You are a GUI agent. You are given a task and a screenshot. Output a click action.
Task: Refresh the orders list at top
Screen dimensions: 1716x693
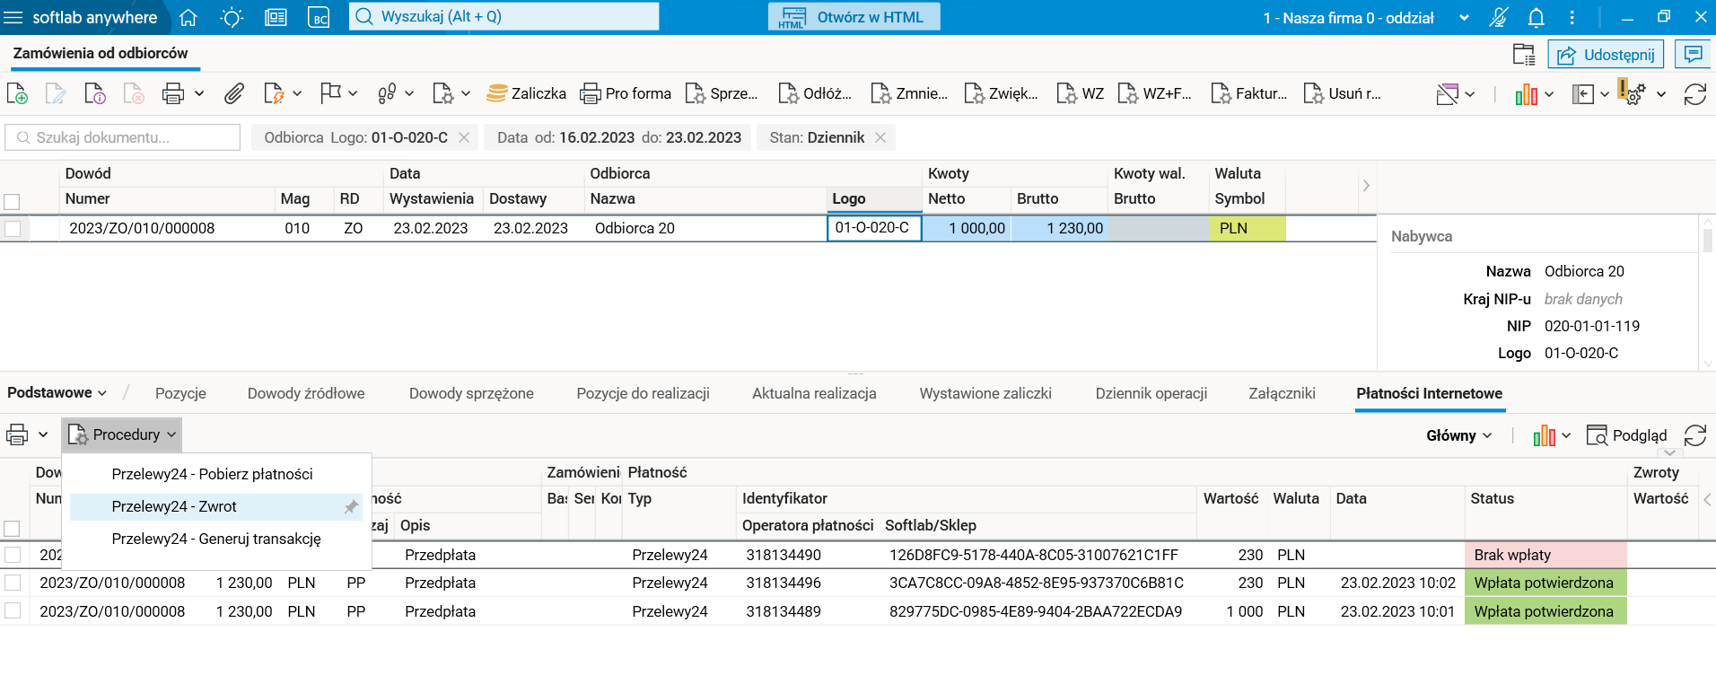(x=1695, y=93)
